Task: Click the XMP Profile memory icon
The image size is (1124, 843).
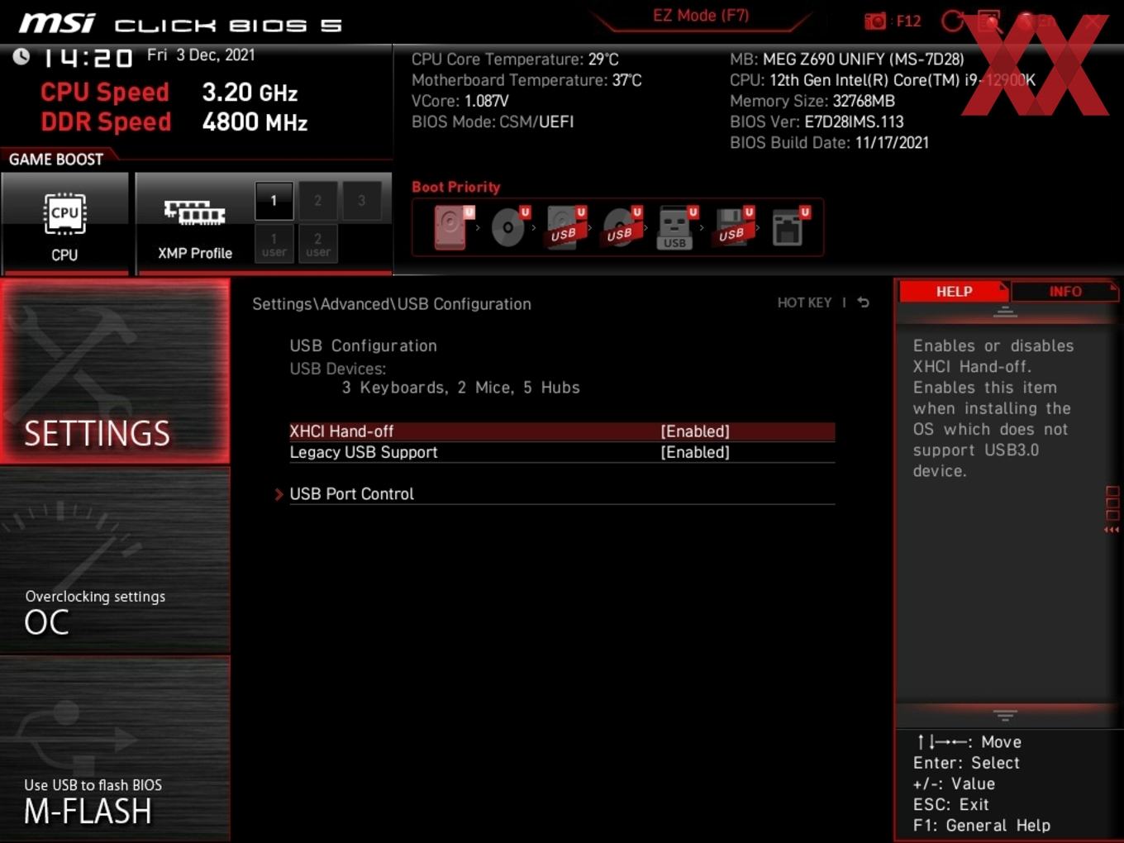Action: click(194, 212)
